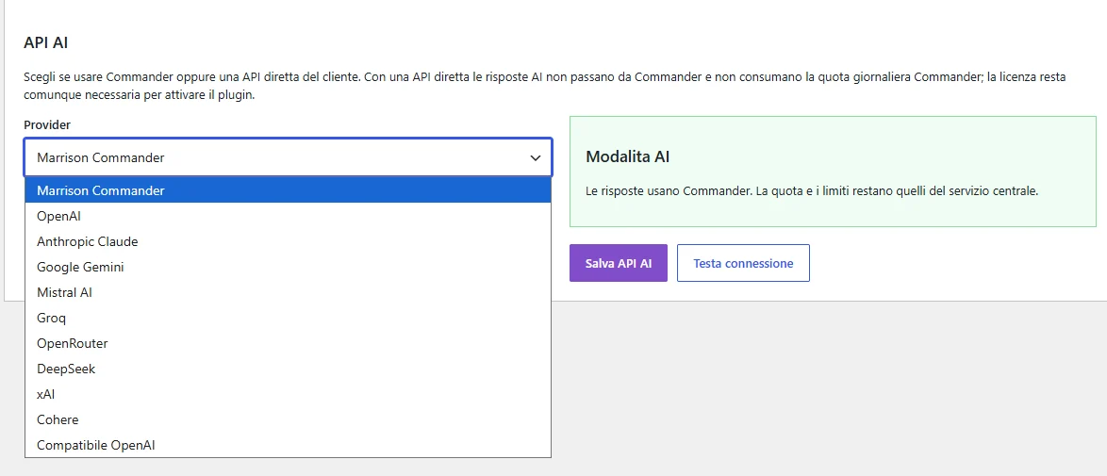This screenshot has width=1107, height=476.
Task: Click the Provider select field
Action: pos(288,156)
